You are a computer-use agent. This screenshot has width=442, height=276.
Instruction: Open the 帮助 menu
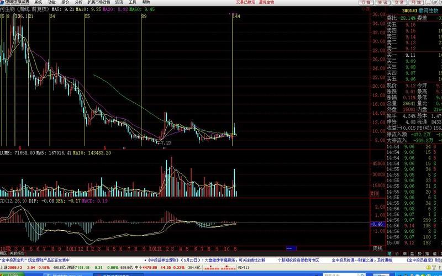(x=146, y=2)
